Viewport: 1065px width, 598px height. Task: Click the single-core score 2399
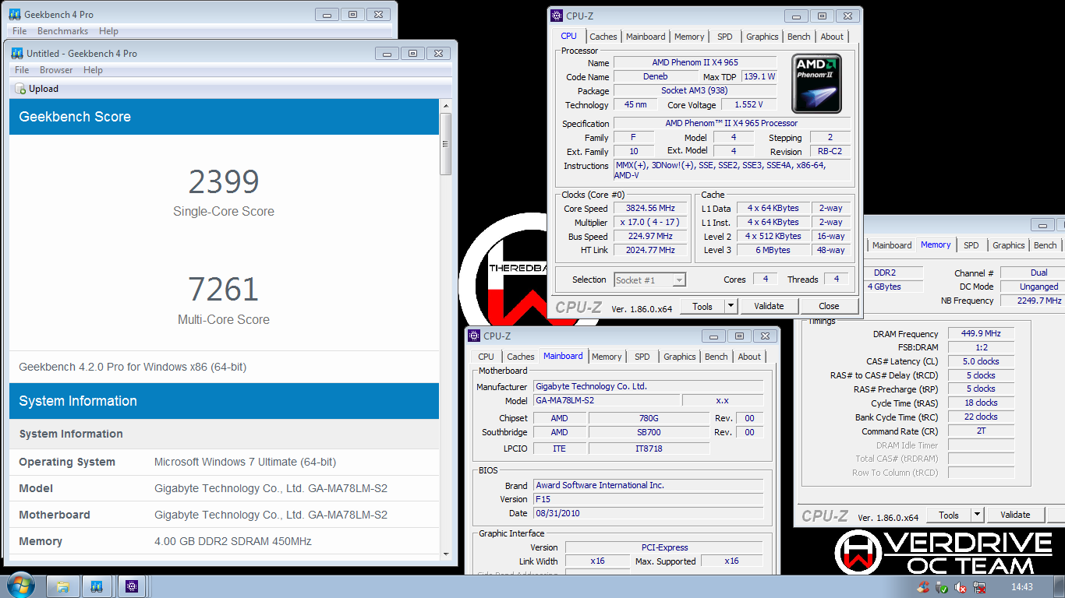223,182
